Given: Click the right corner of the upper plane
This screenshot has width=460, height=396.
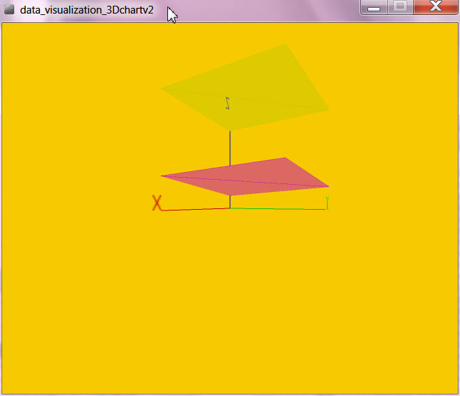Looking at the screenshot, I should 328,109.
